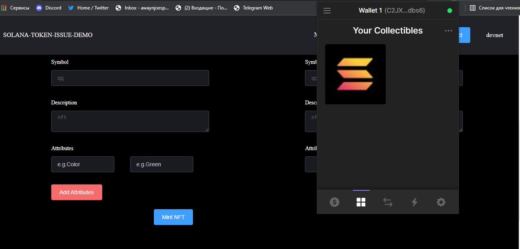Open the lightning bolt activity tab
The width and height of the screenshot is (520, 249).
414,202
